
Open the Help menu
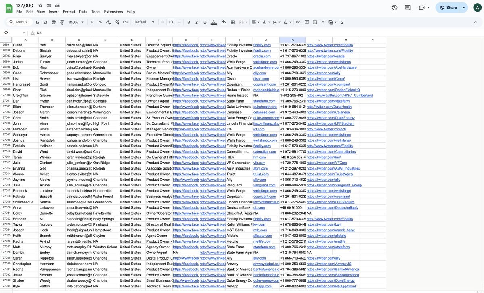click(131, 12)
